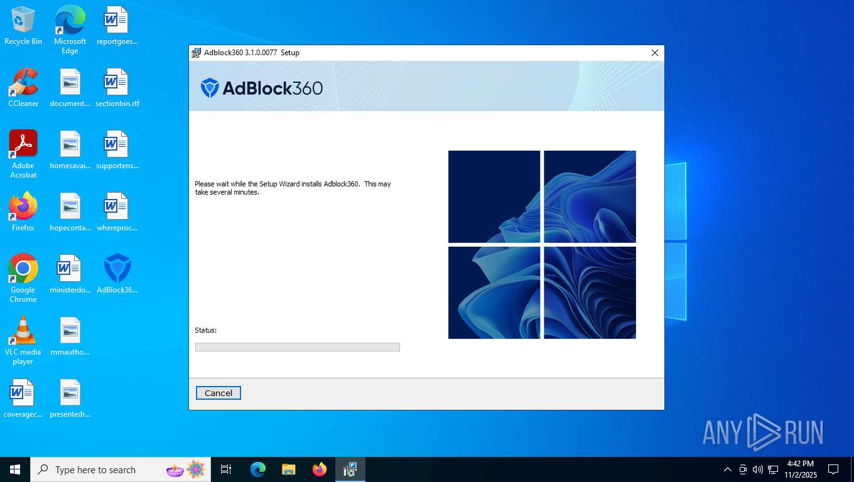Viewport: 854px width, 482px height.
Task: Select the reportgoes Word document icon
Action: coord(117,26)
